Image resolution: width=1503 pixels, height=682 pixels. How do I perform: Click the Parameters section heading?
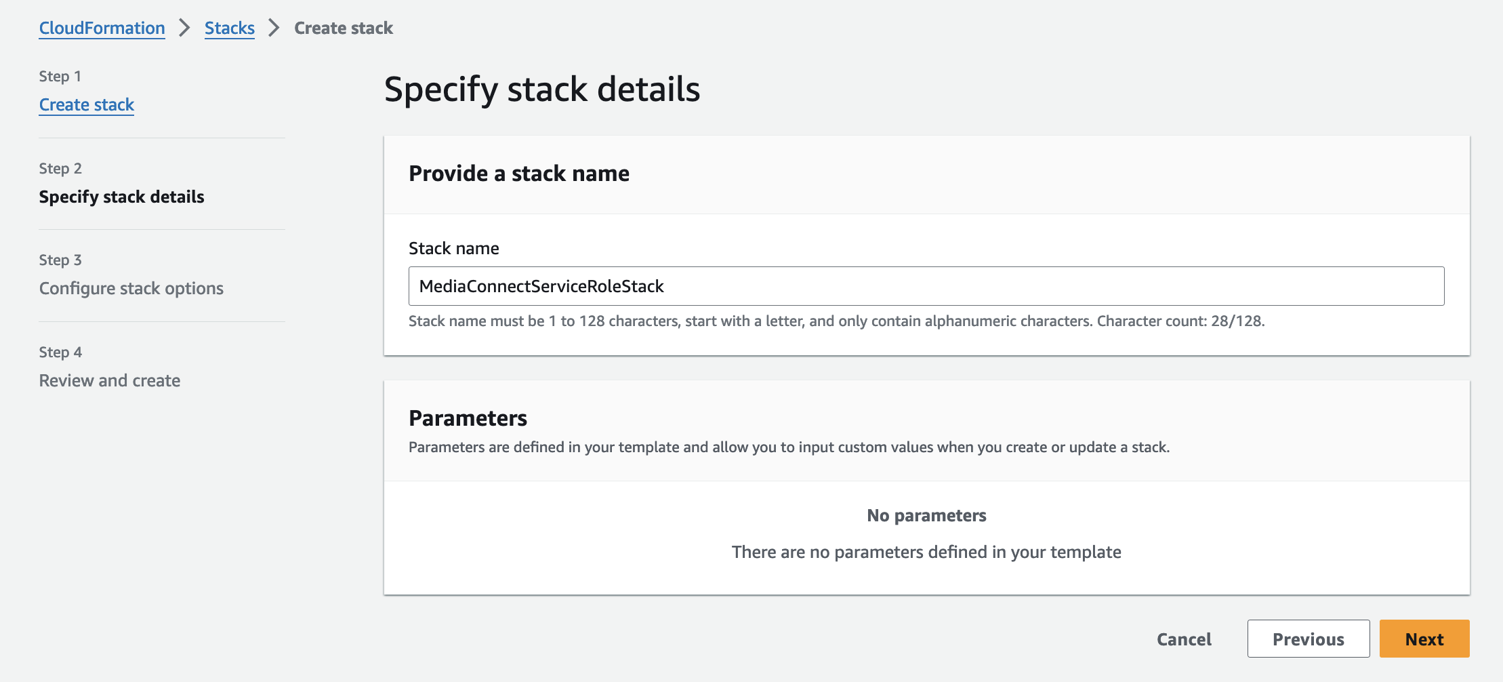pos(468,418)
